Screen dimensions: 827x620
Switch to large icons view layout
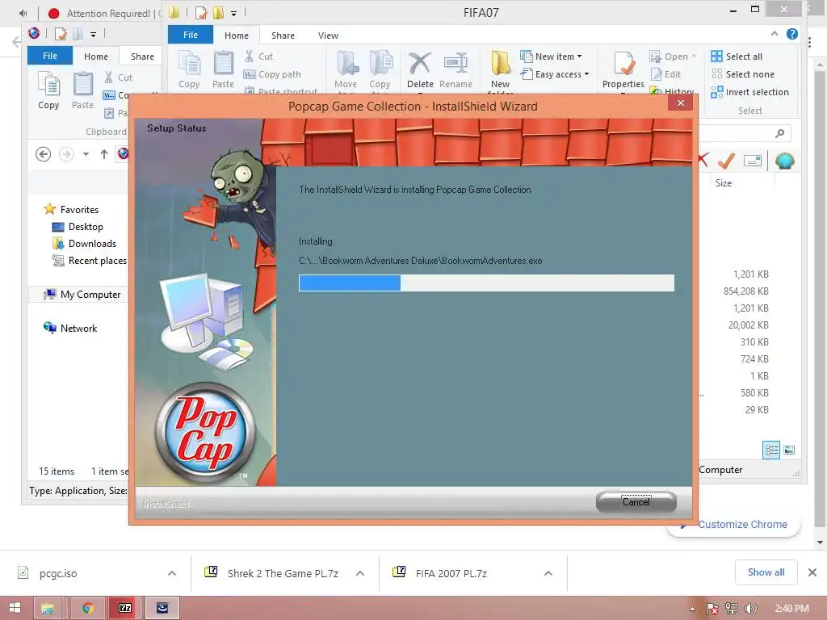789,450
